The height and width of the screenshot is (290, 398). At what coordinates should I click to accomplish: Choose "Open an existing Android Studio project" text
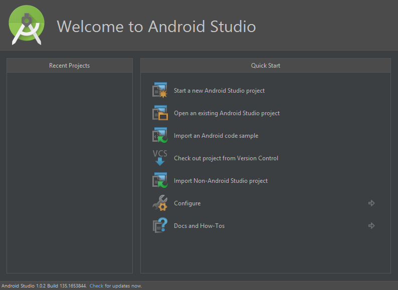[227, 113]
